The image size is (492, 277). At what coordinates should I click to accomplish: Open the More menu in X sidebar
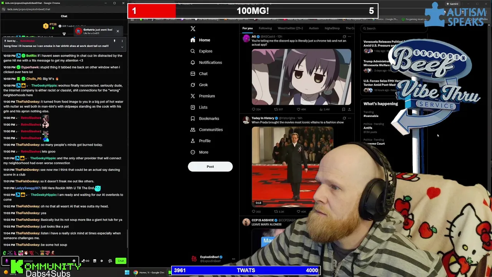[199, 152]
